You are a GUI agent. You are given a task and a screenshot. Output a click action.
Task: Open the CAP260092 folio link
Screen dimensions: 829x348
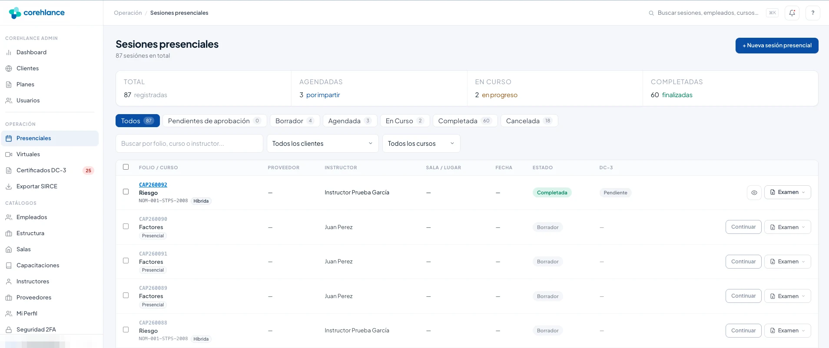(153, 185)
